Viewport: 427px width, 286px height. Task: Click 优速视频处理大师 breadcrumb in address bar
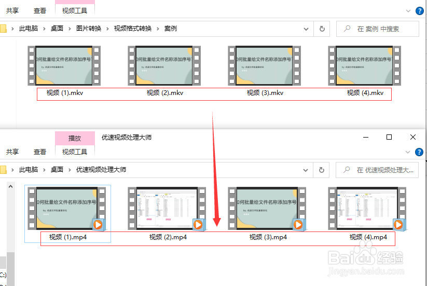click(101, 169)
